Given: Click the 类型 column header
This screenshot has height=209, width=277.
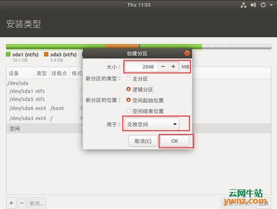Looking at the screenshot, I should (41, 73).
